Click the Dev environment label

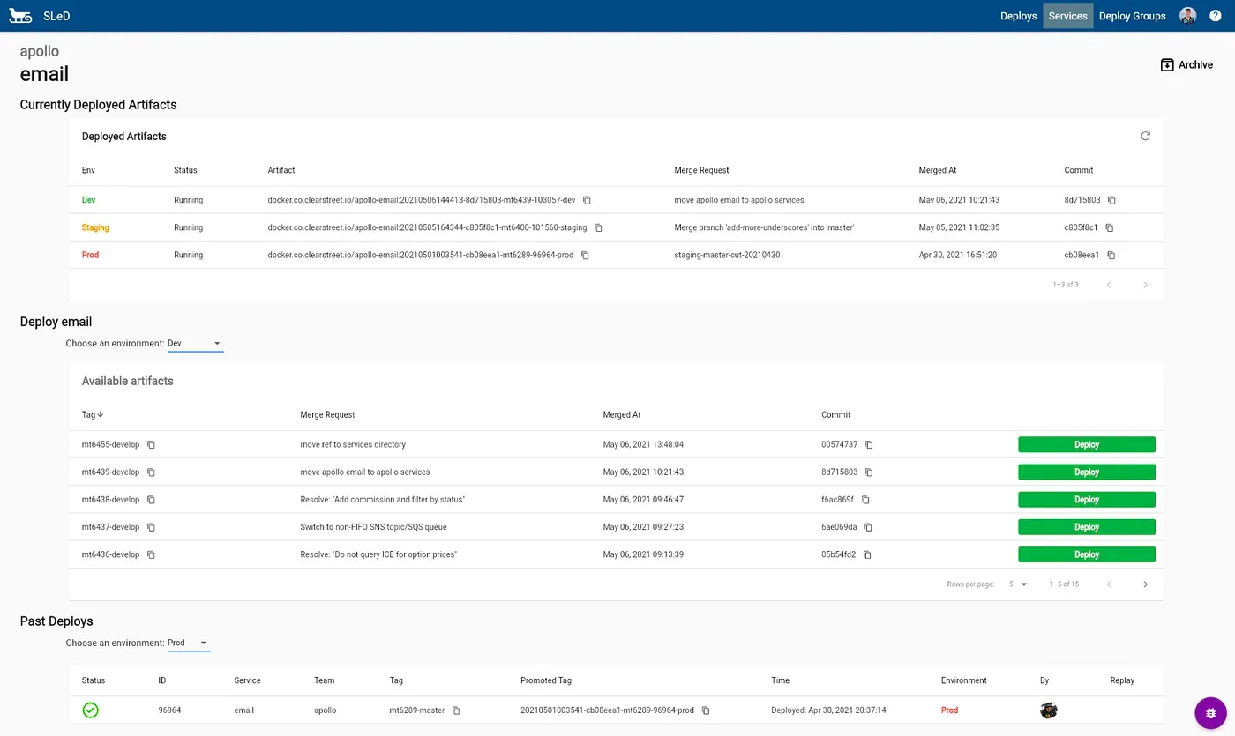[x=89, y=200]
